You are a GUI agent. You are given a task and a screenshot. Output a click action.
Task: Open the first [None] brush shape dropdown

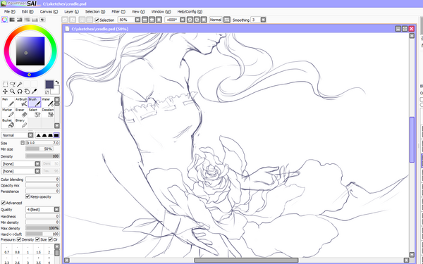[x=37, y=164]
